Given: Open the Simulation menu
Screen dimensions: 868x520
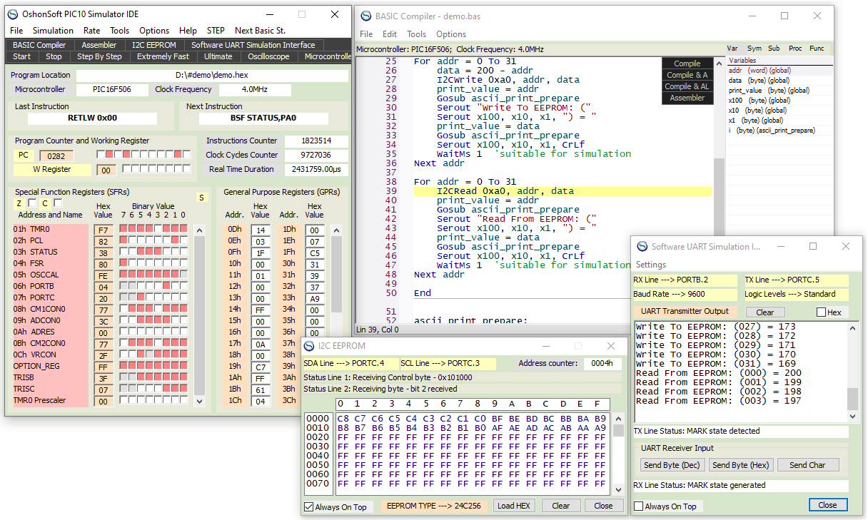Looking at the screenshot, I should [x=53, y=31].
